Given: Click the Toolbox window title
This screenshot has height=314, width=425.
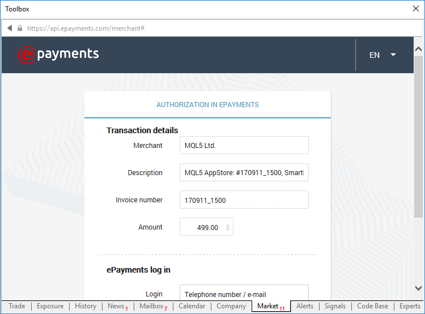Looking at the screenshot, I should (x=17, y=9).
